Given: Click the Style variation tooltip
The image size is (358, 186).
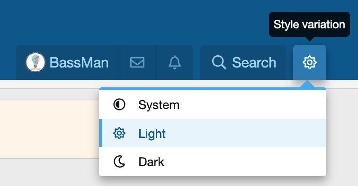Looking at the screenshot, I should [x=309, y=25].
